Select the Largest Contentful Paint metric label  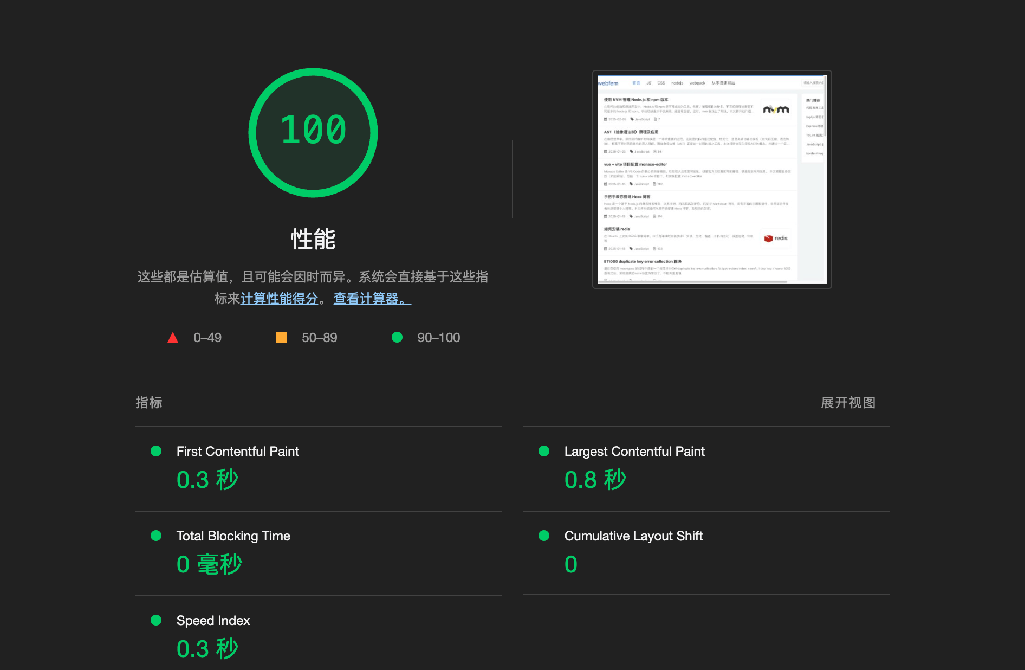[634, 452]
